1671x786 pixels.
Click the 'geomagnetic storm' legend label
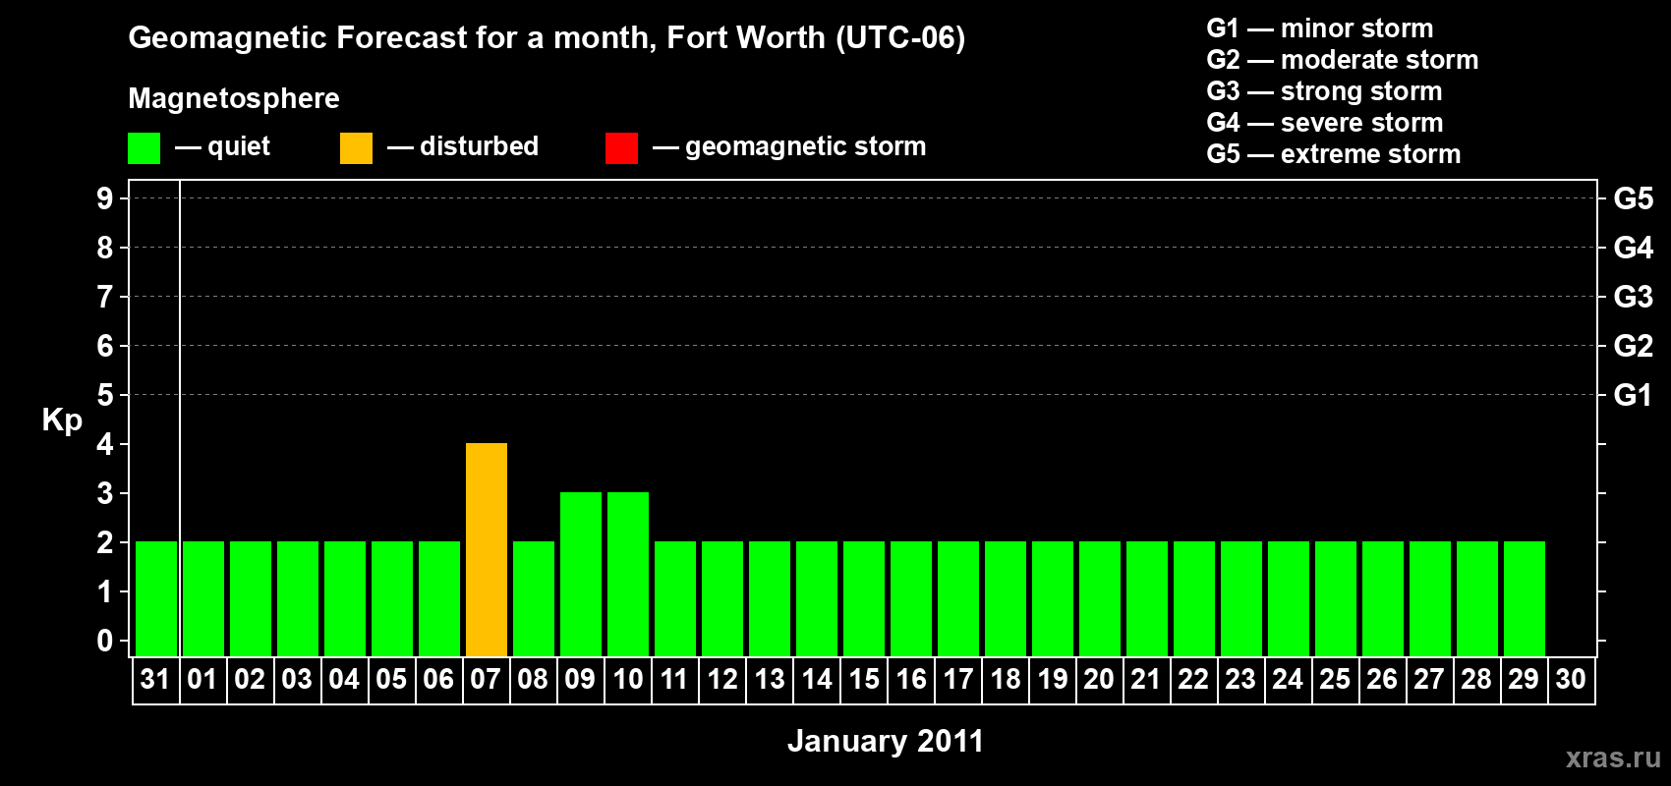pyautogui.click(x=806, y=147)
